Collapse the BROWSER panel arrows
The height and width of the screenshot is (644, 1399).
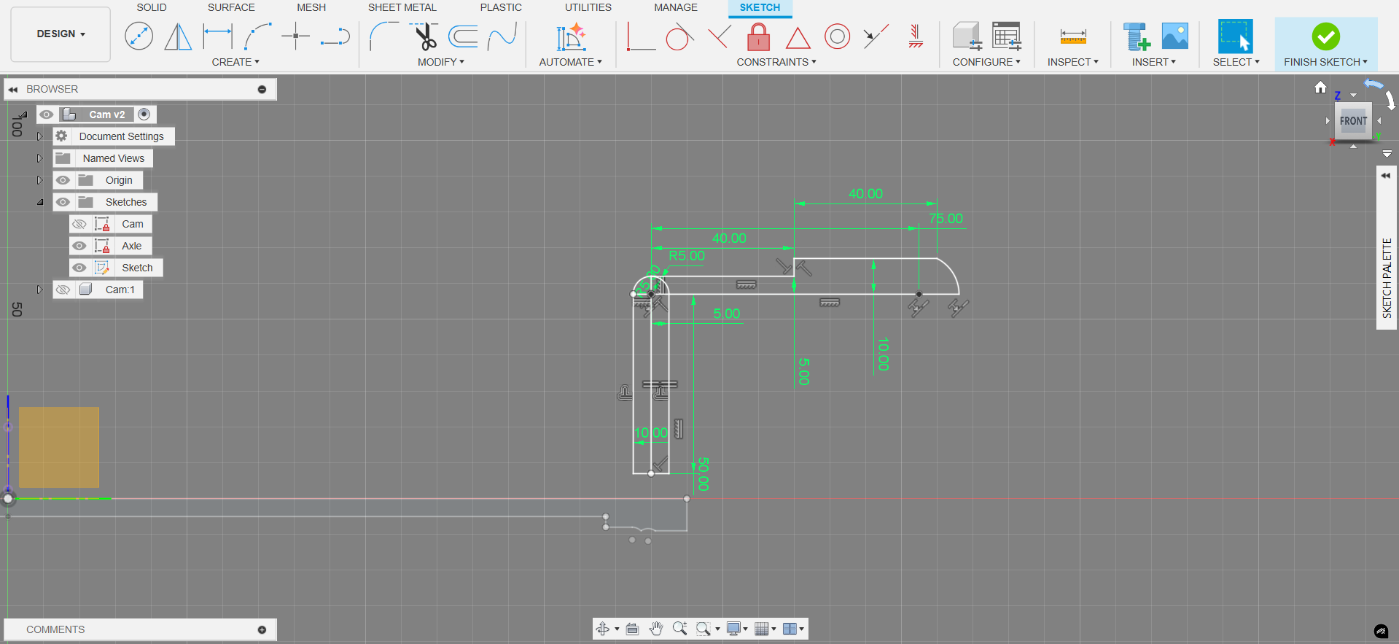pyautogui.click(x=13, y=89)
